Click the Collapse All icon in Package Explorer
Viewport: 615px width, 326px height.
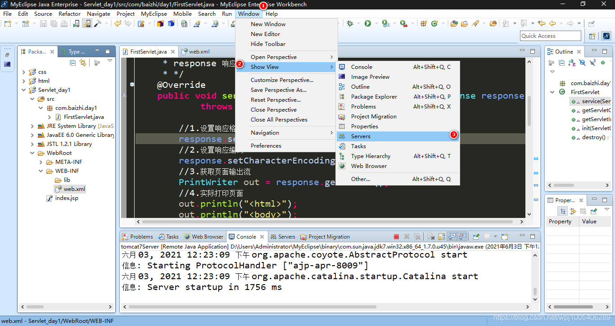[x=72, y=63]
